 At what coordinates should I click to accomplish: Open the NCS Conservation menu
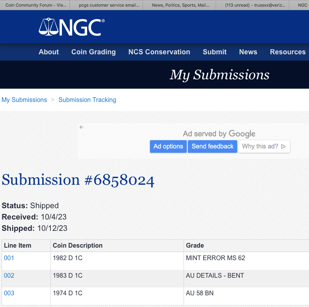click(159, 52)
